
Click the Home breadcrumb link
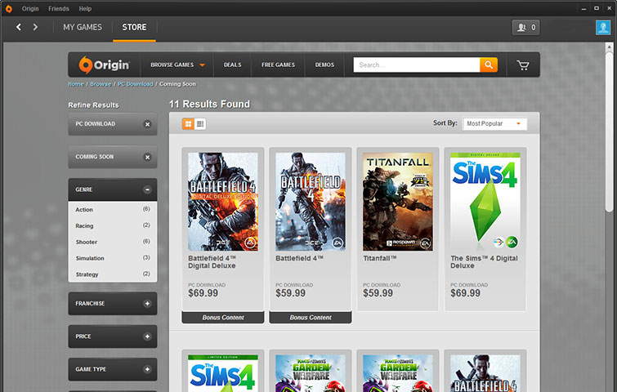point(76,84)
